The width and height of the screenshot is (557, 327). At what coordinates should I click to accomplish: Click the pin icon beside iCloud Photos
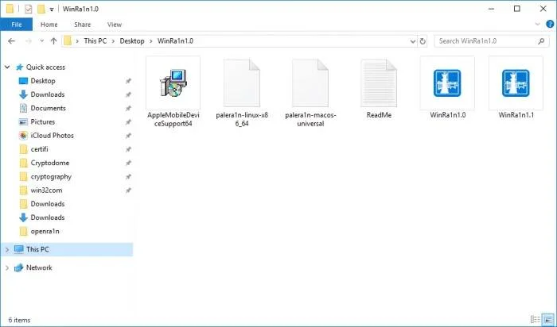pos(128,136)
